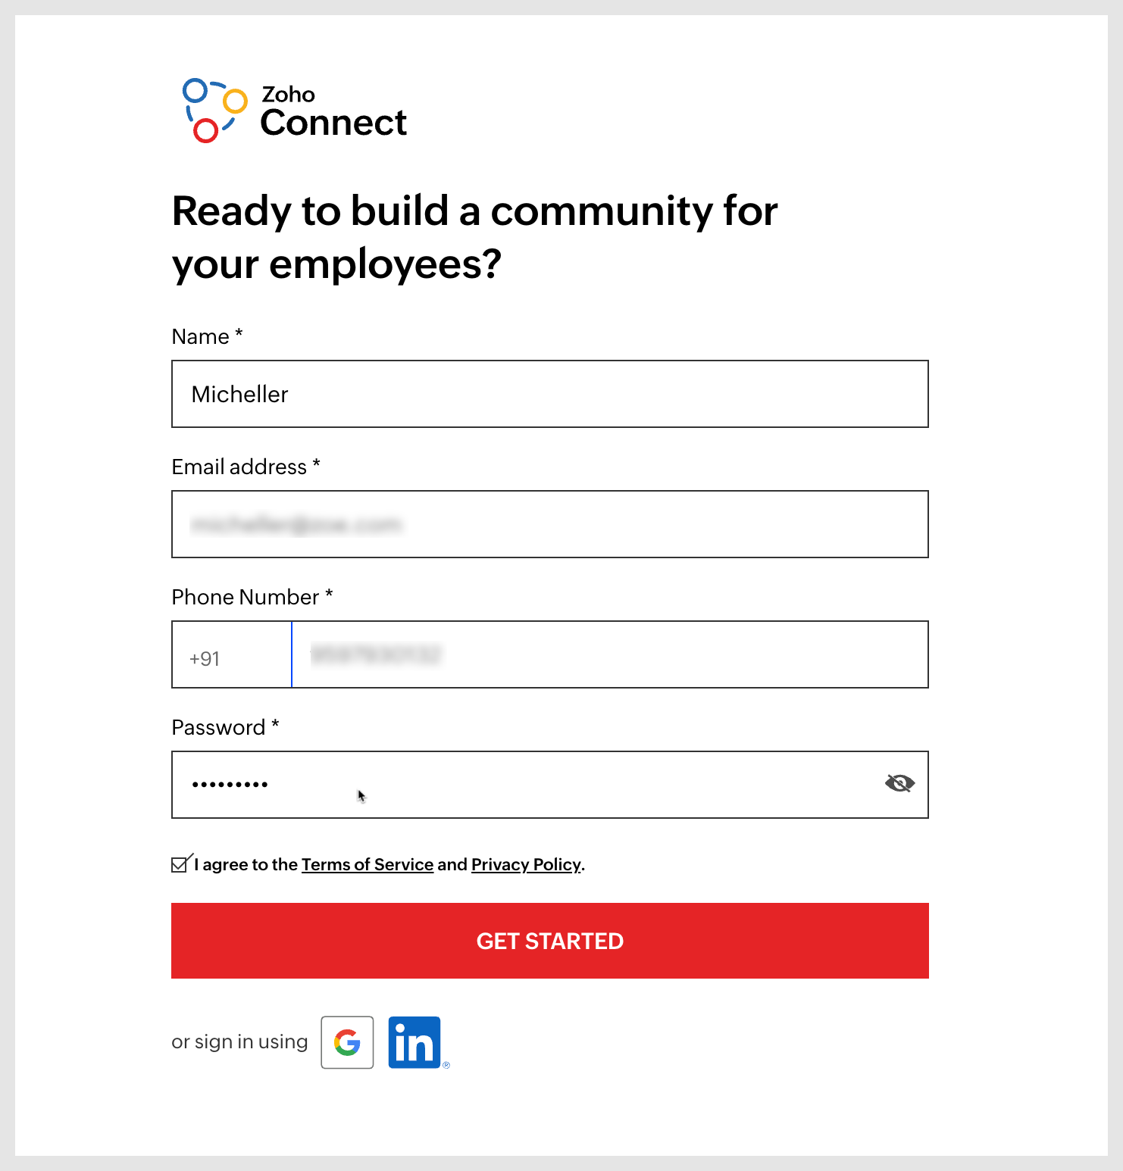Click the Zoho Connect logo
Viewport: 1123px width, 1171px height.
[x=295, y=111]
